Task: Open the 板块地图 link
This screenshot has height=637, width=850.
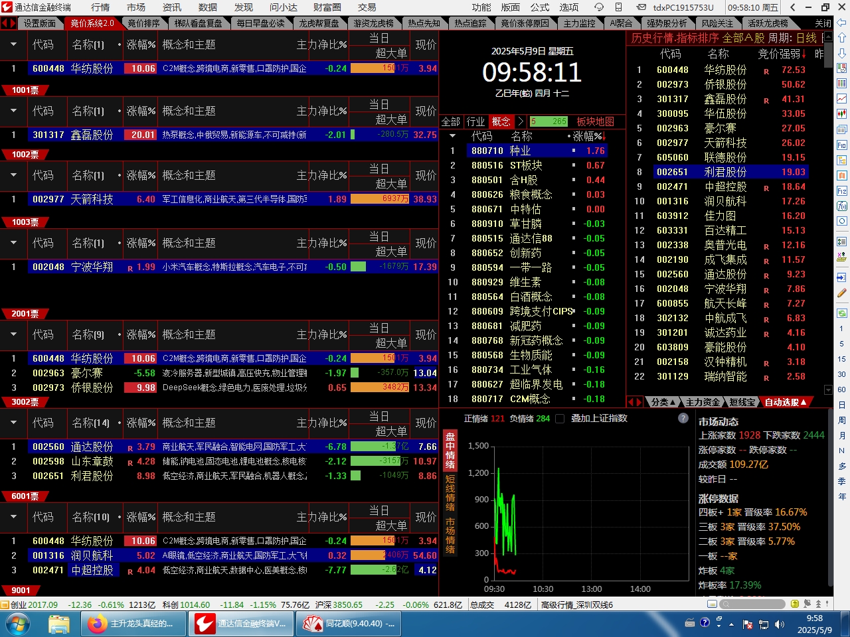Action: [595, 121]
